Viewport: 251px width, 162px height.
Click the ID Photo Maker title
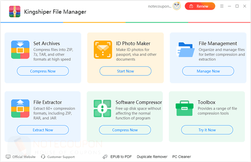click(133, 43)
